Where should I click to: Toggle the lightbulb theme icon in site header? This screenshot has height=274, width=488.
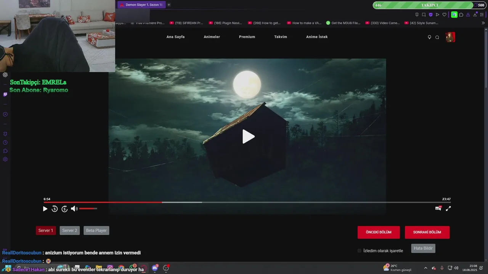pos(429,37)
